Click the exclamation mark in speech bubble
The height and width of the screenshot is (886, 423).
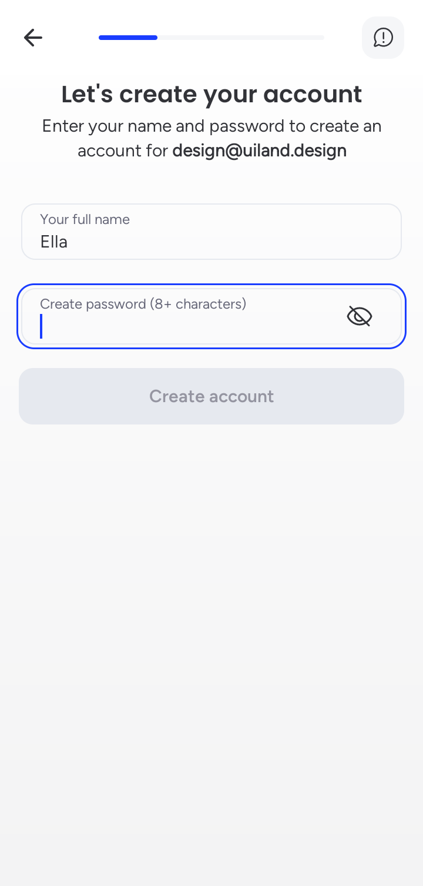click(383, 38)
